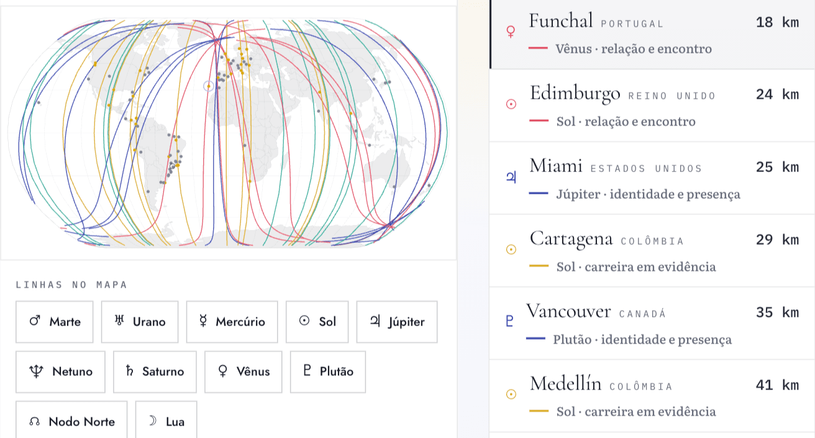Viewport: 815px width, 438px height.
Task: Click the CANADÁ country label
Action: click(x=642, y=314)
